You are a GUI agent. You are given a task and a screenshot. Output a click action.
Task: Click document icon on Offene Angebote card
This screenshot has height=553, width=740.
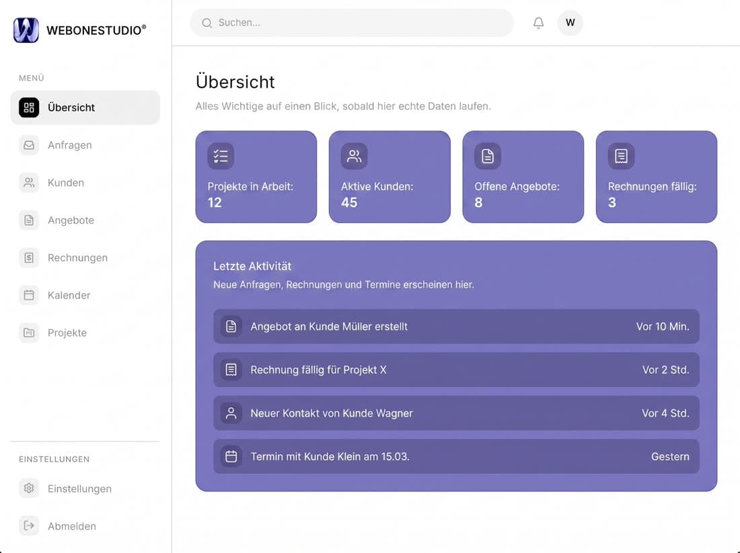click(x=488, y=156)
